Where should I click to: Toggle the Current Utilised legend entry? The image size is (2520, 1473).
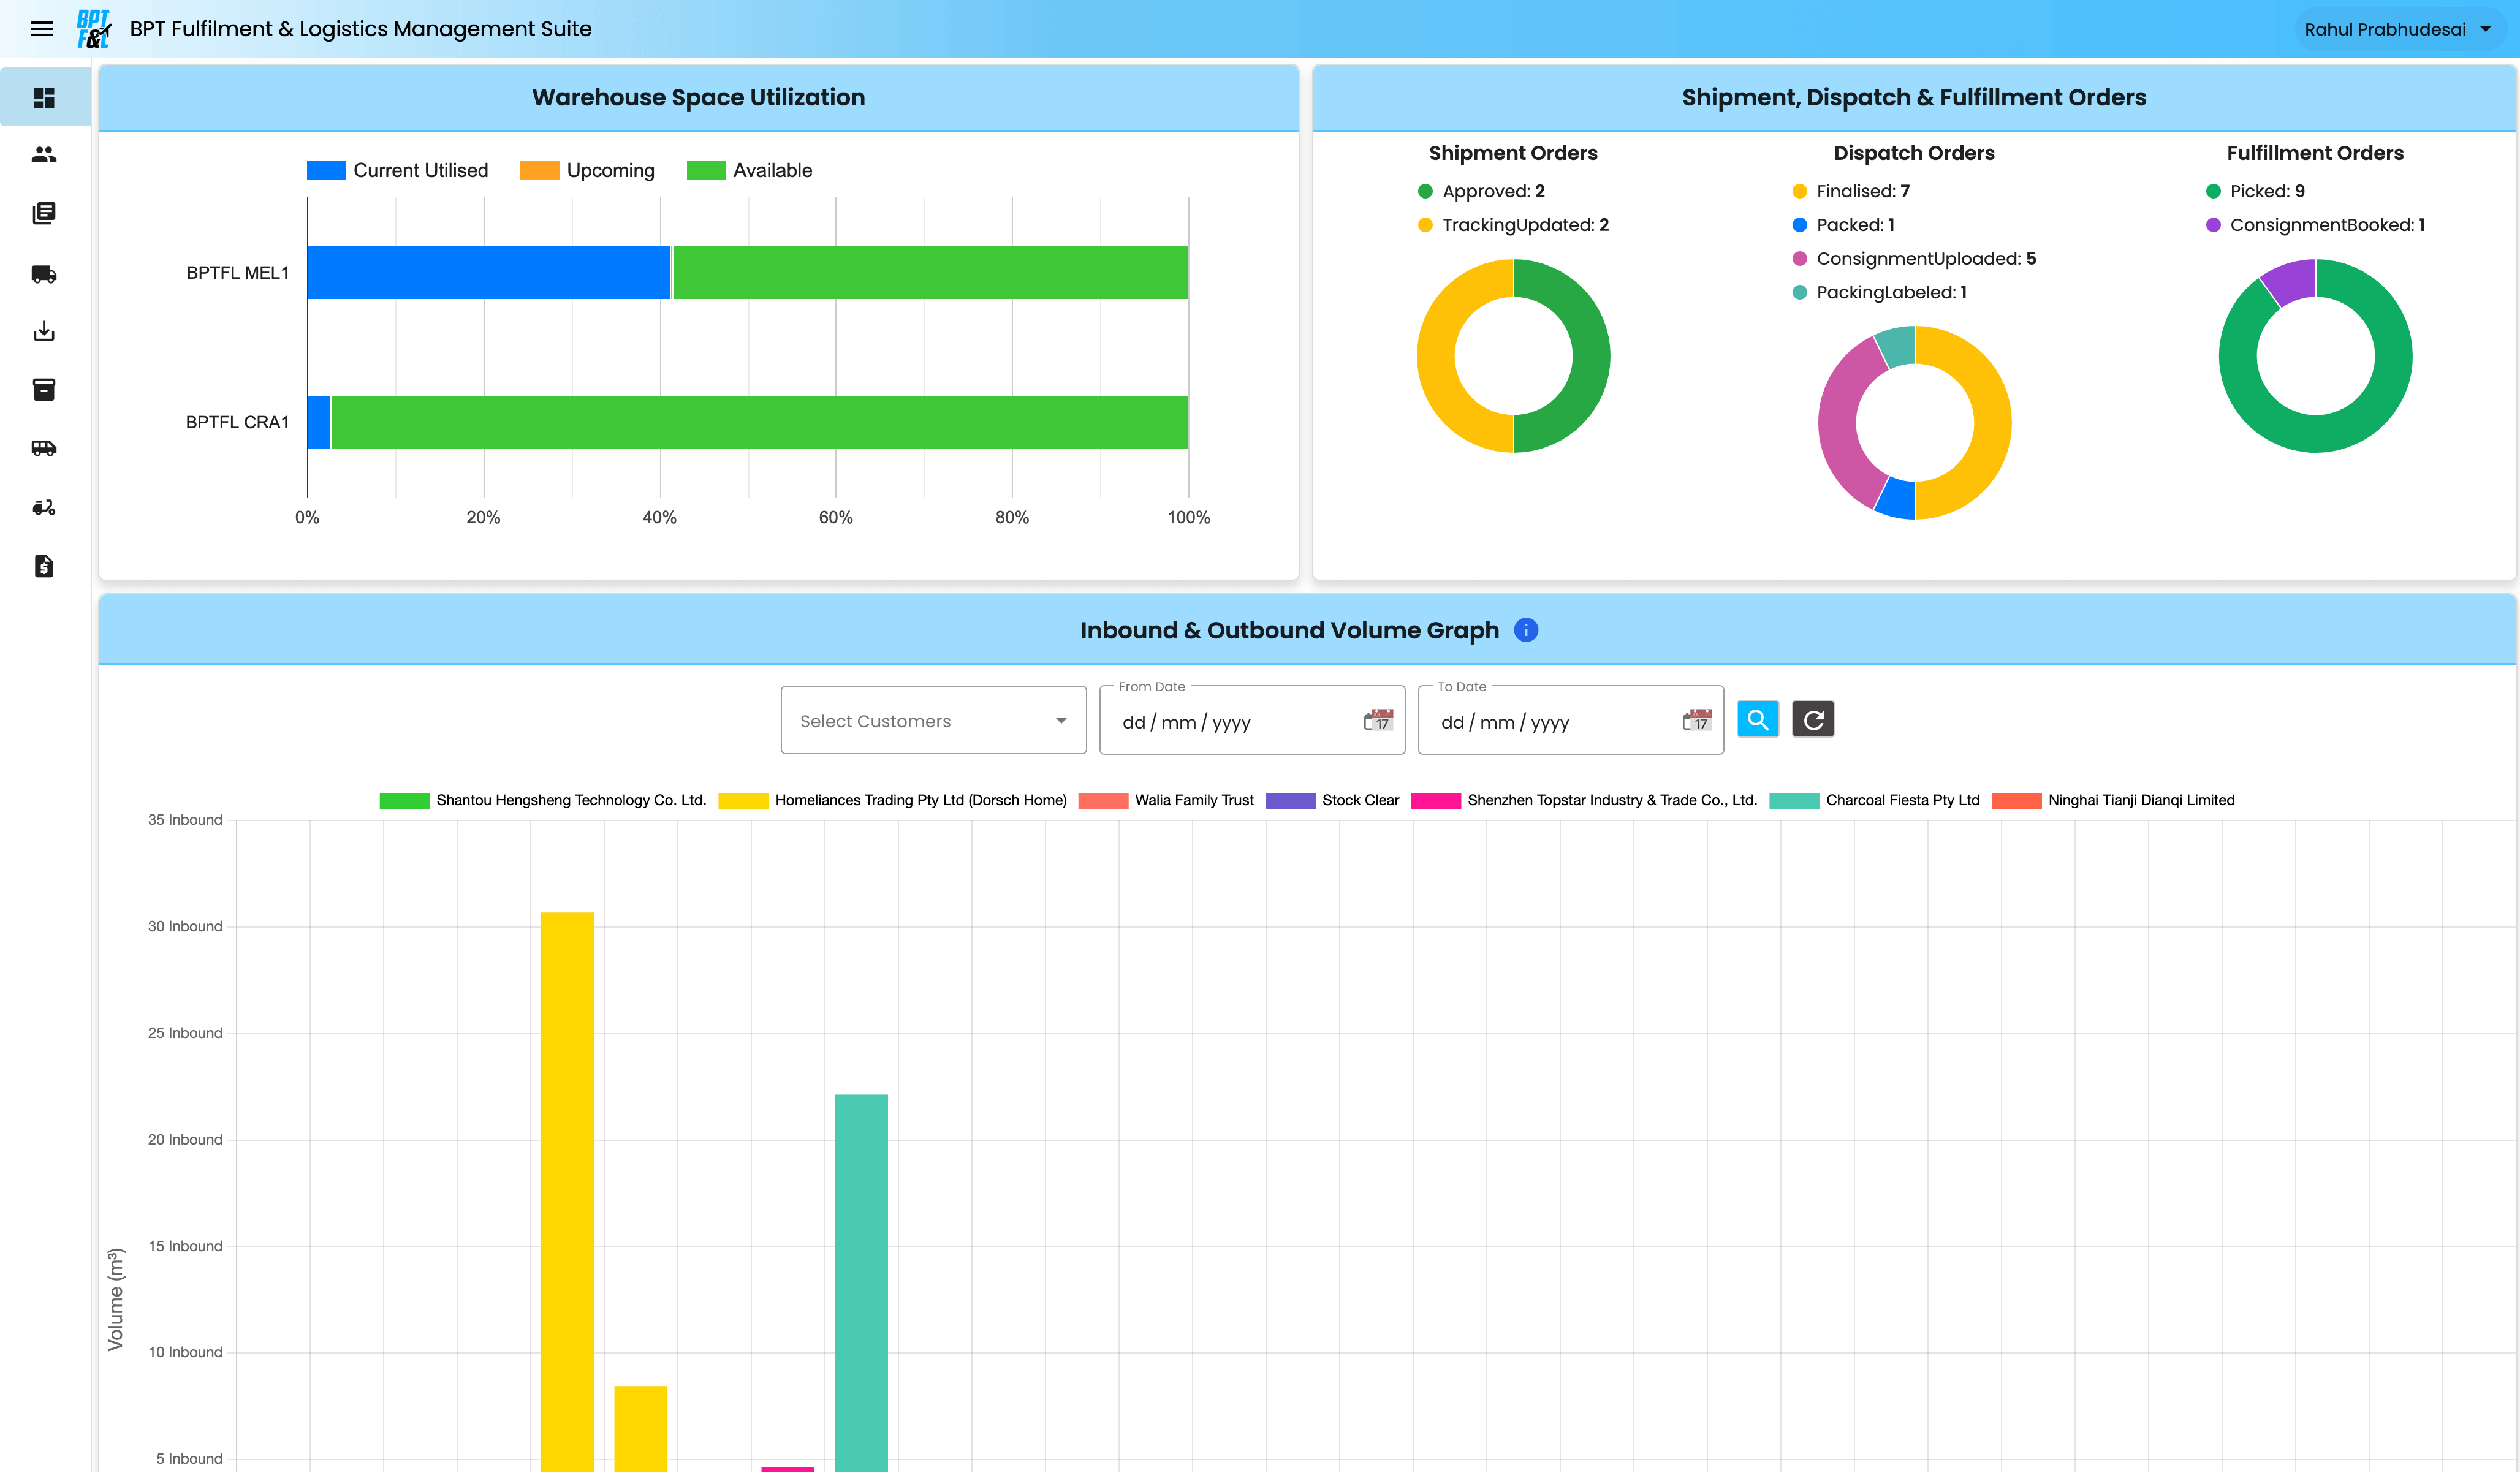398,170
